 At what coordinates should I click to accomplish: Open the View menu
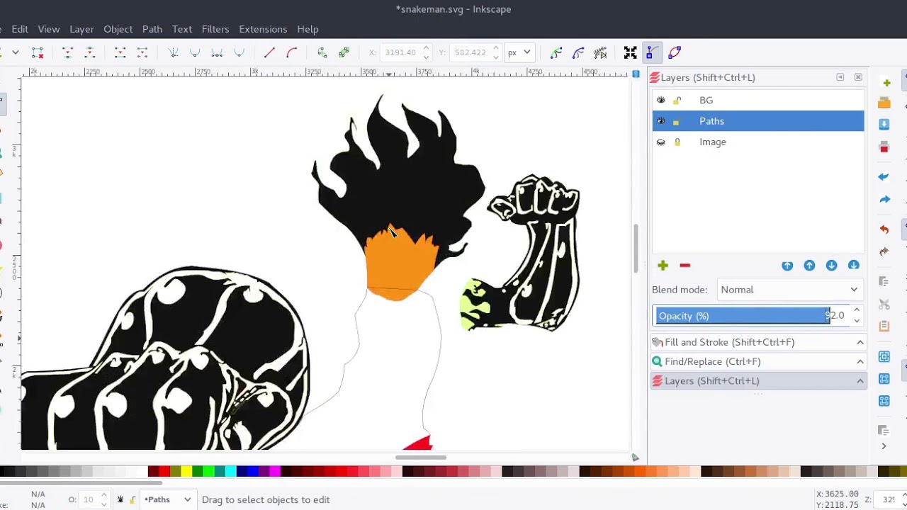(x=49, y=29)
